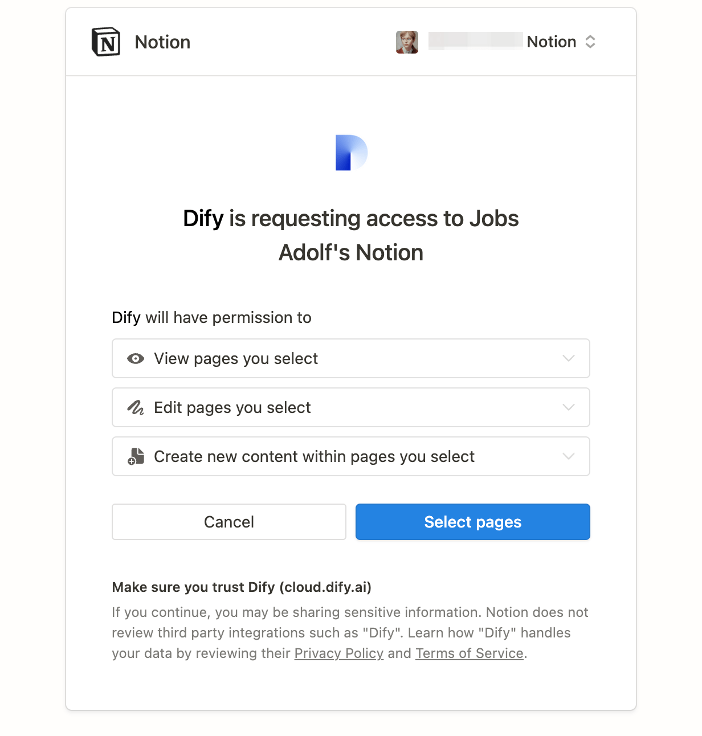Click the Notion title text in header
This screenshot has width=702, height=736.
(x=162, y=42)
